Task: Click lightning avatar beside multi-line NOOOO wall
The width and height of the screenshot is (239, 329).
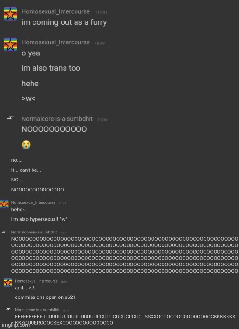Action: [x=4, y=232]
